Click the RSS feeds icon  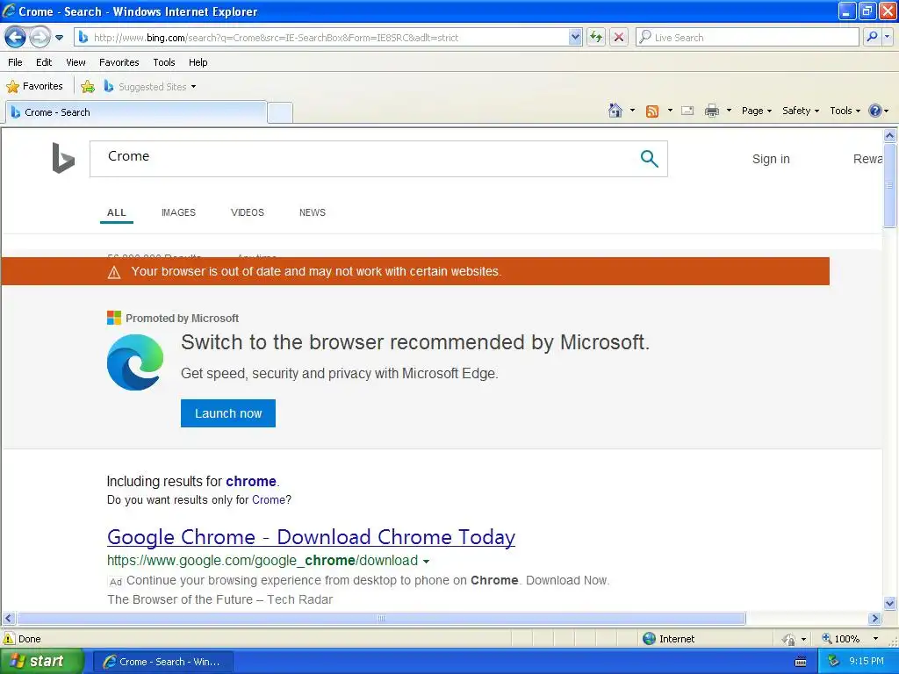point(652,111)
